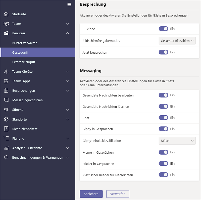Open the Bildschirmfreigabemodus dropdown
This screenshot has width=201, height=200.
click(x=177, y=41)
